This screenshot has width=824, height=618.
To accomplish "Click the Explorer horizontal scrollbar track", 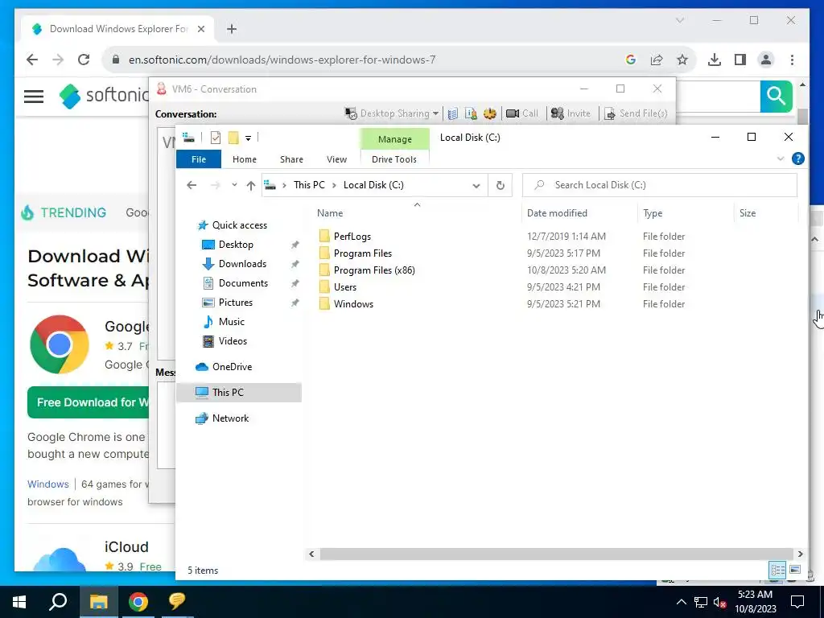I will (556, 554).
